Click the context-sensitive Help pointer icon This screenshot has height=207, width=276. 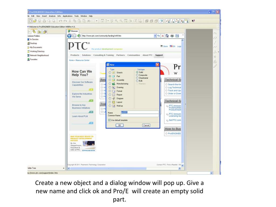(193, 21)
